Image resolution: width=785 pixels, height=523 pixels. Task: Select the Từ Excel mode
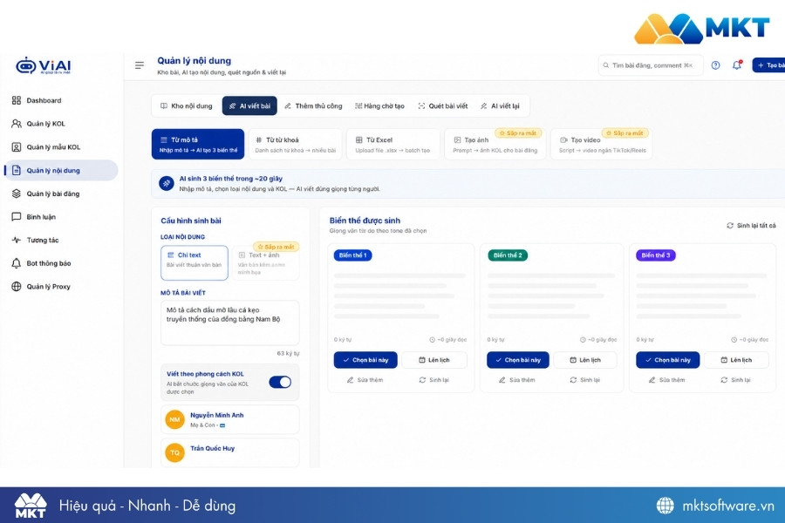[393, 144]
